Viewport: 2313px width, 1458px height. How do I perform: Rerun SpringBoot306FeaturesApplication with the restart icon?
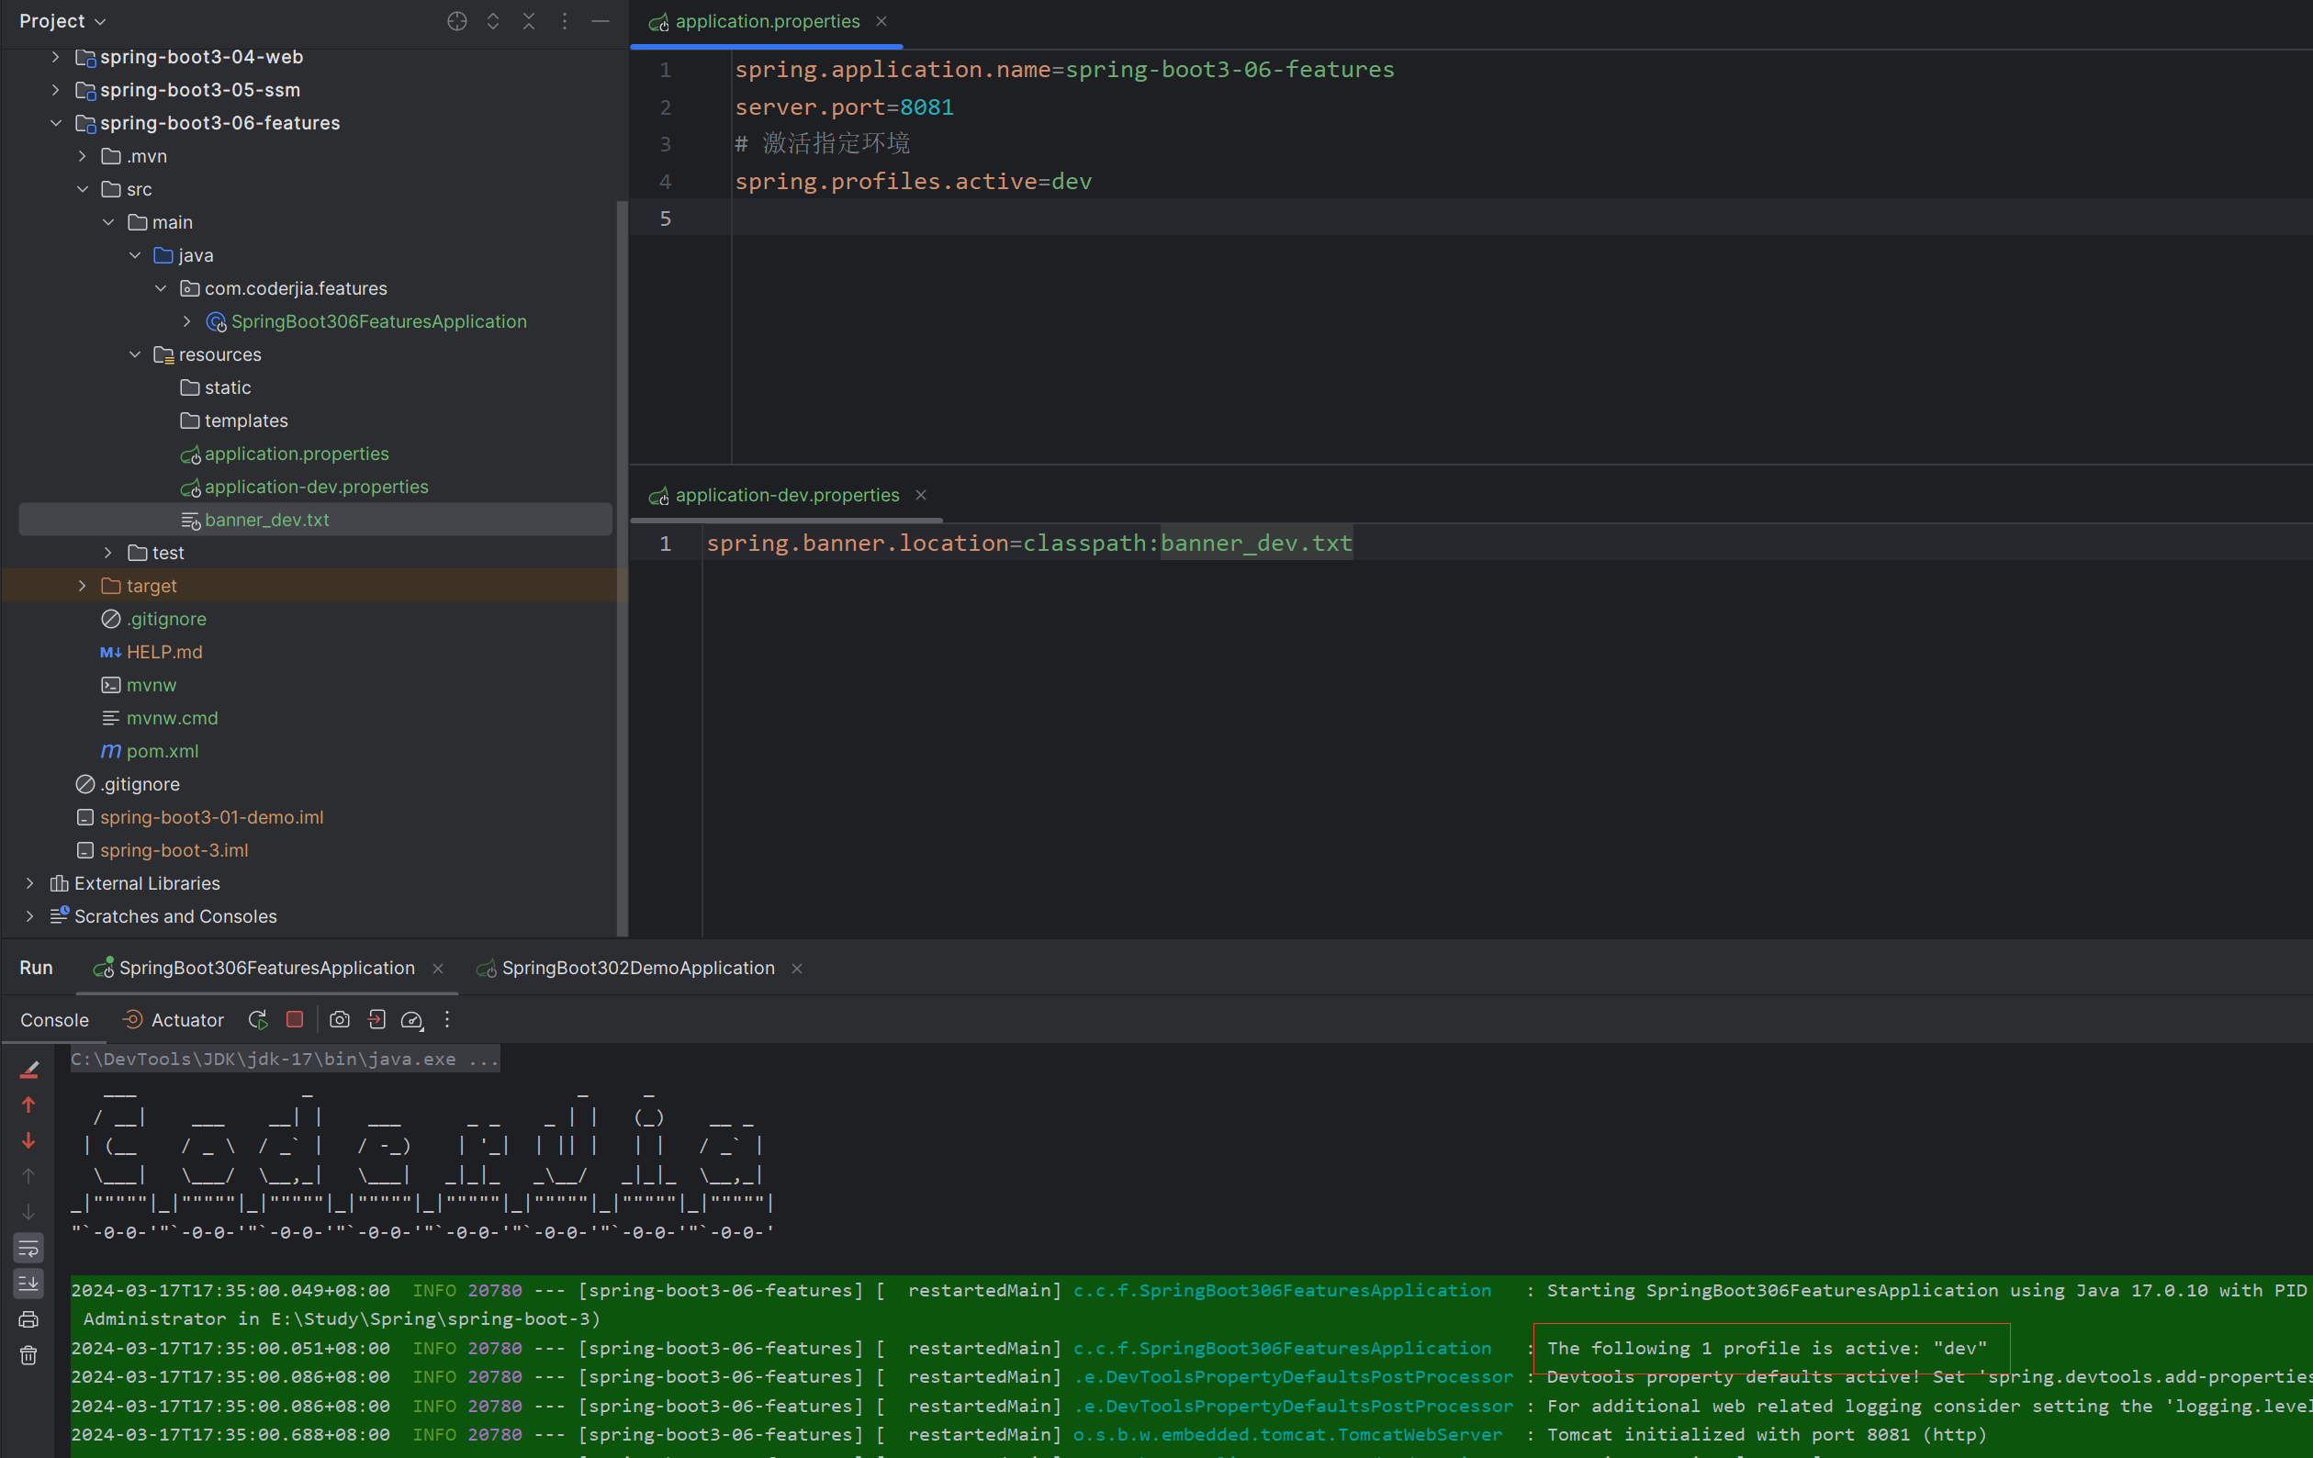coord(257,1020)
